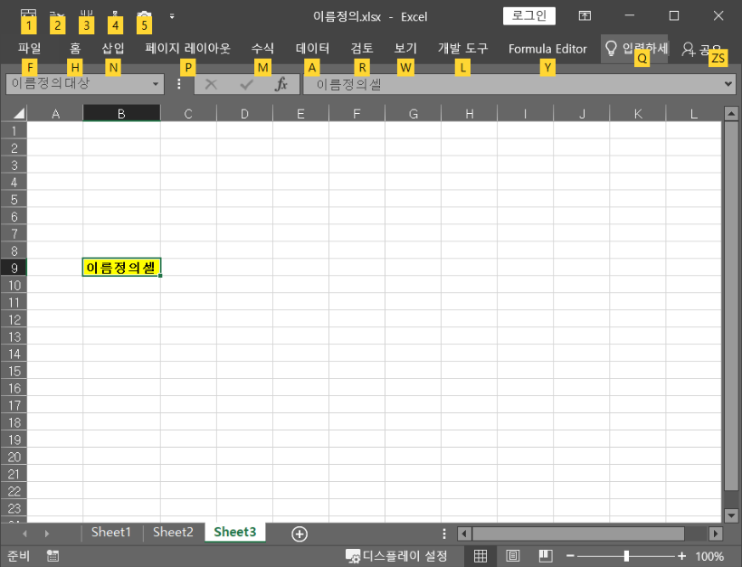Switch to Sheet2 tab
The height and width of the screenshot is (567, 742).
[x=173, y=532]
